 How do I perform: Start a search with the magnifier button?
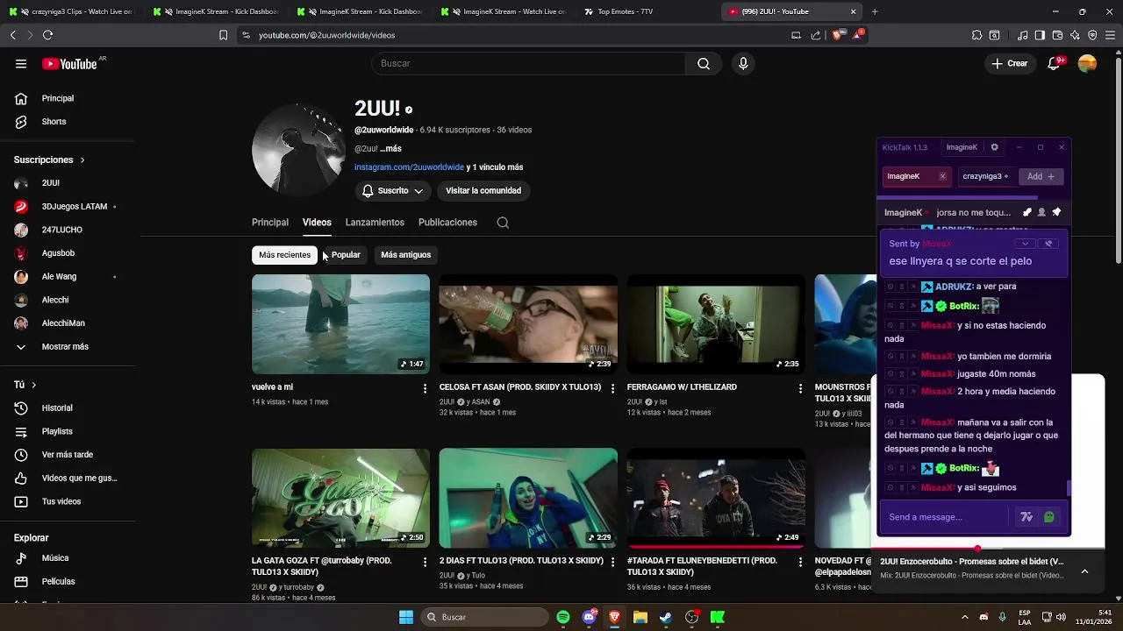(x=704, y=63)
